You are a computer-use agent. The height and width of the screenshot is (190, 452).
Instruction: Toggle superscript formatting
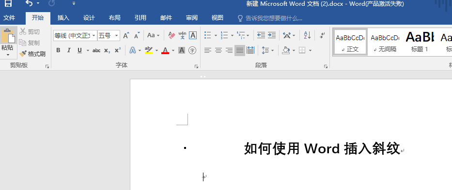pyautogui.click(x=118, y=50)
